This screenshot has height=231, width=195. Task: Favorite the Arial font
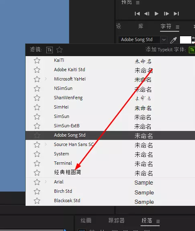(x=37, y=182)
